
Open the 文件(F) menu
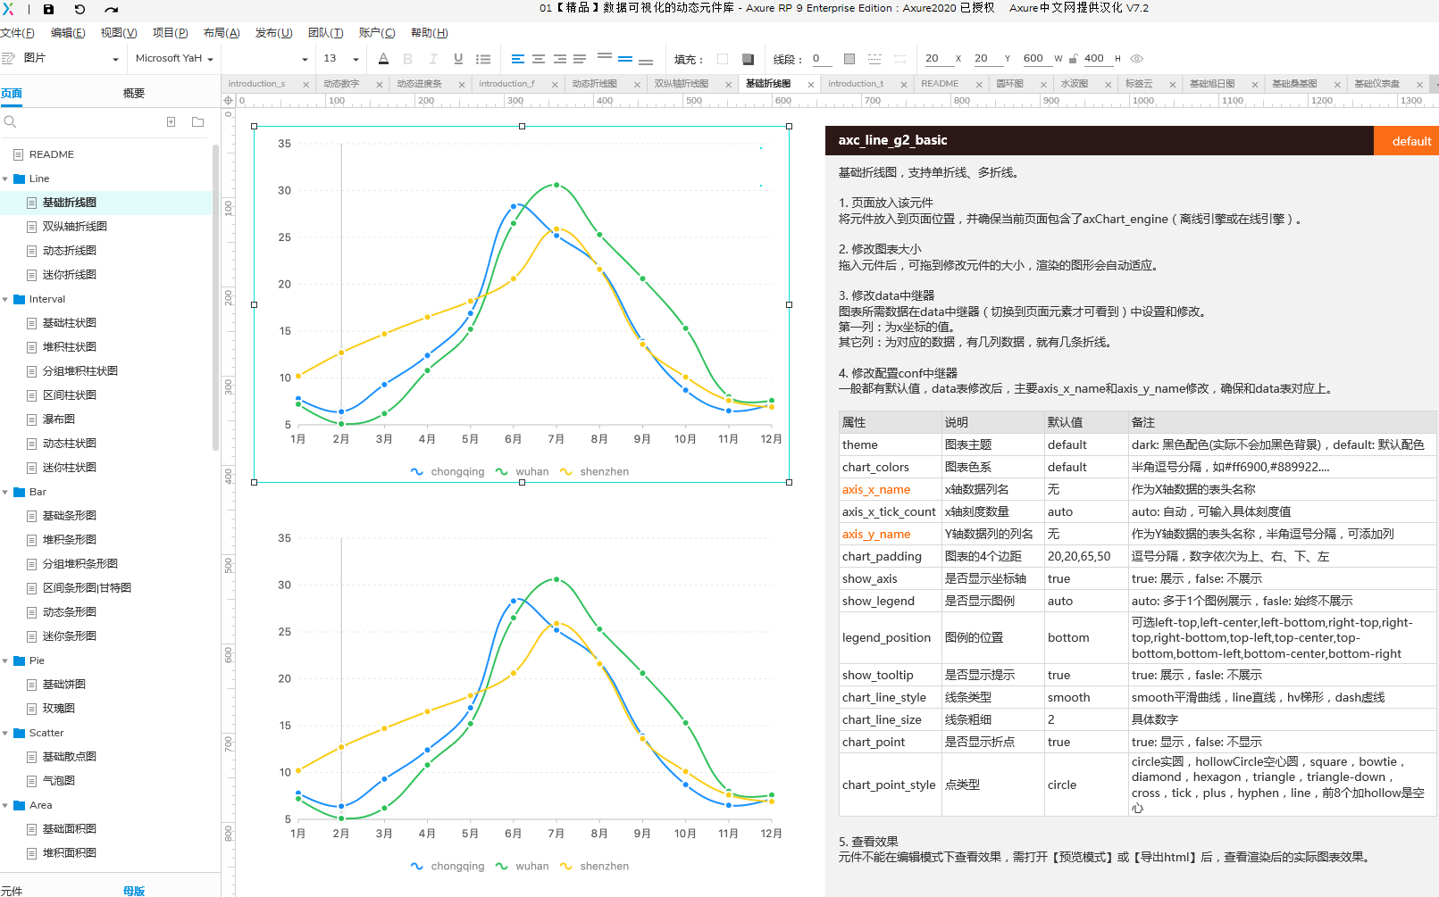click(x=17, y=33)
